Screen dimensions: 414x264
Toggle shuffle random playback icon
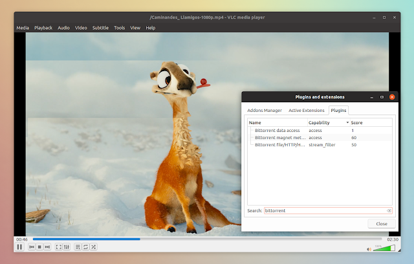[93, 247]
